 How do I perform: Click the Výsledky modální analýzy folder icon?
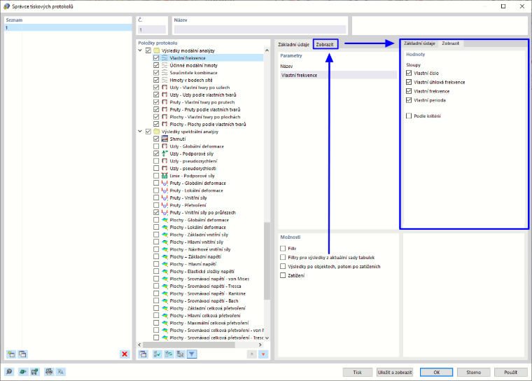156,50
